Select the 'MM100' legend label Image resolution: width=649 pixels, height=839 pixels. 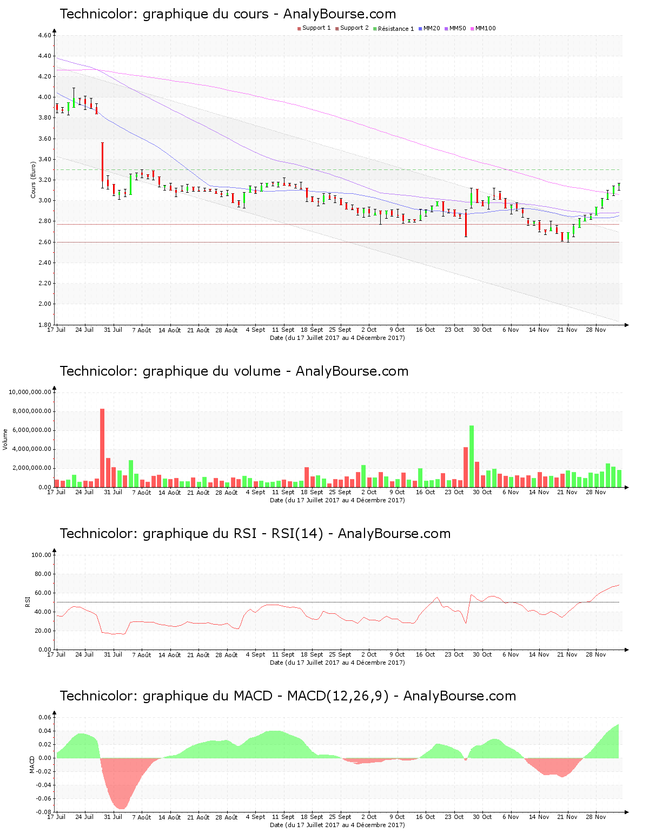pos(486,28)
